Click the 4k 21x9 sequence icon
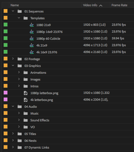134x152 pixels. pos(32,45)
